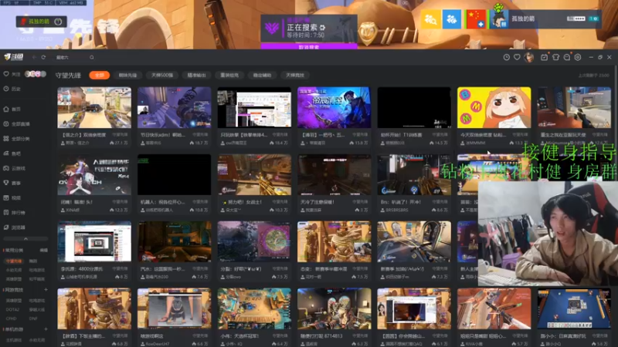Open stream titled 节日快乐adm

tap(175, 107)
